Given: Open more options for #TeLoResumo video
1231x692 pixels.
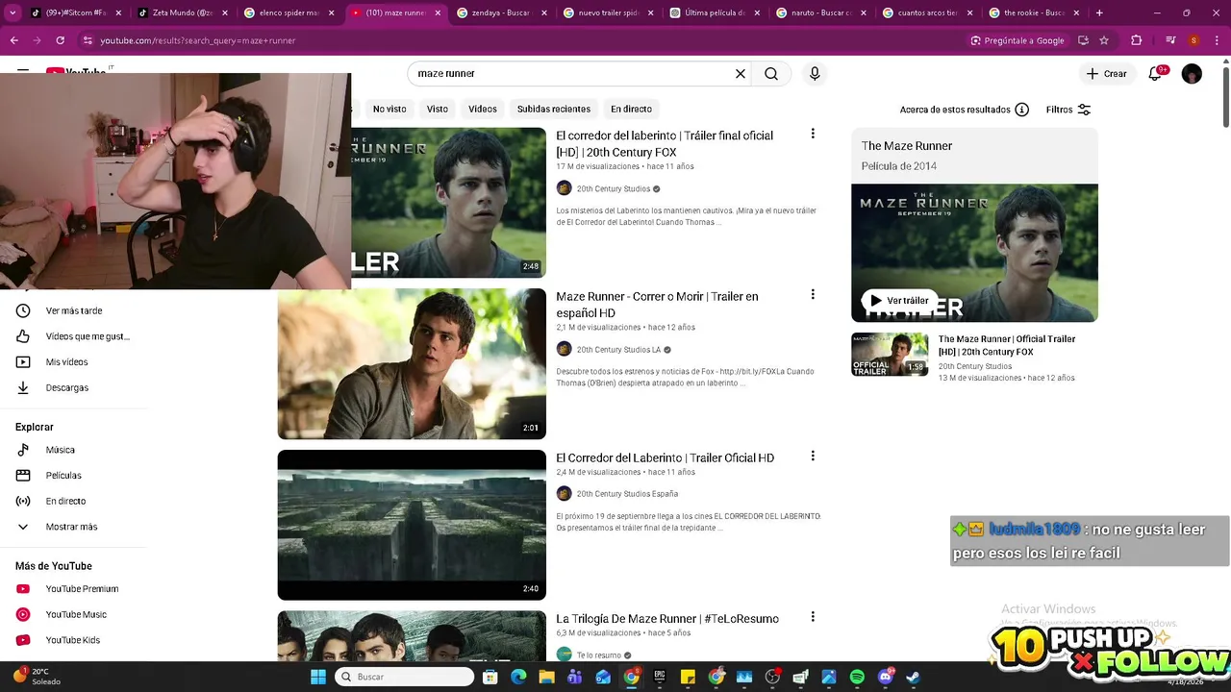Looking at the screenshot, I should click(813, 616).
